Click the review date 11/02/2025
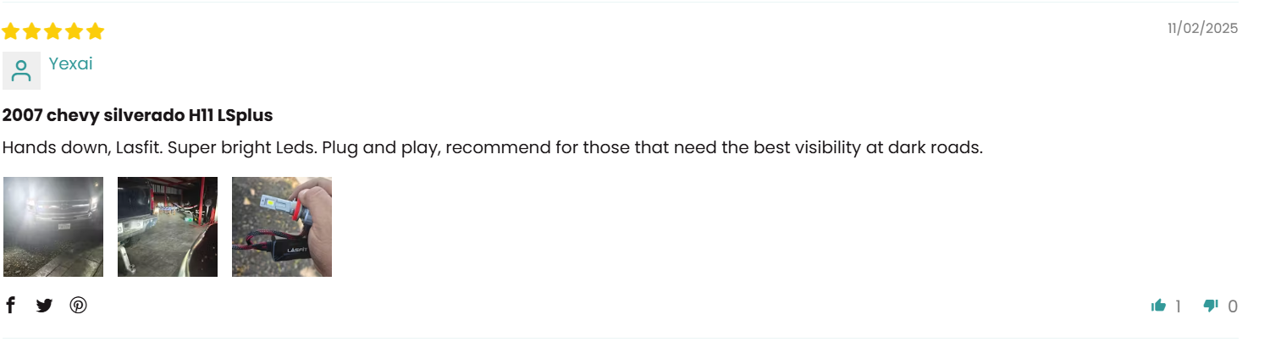Viewport: 1270px width, 342px height. coord(1202,29)
